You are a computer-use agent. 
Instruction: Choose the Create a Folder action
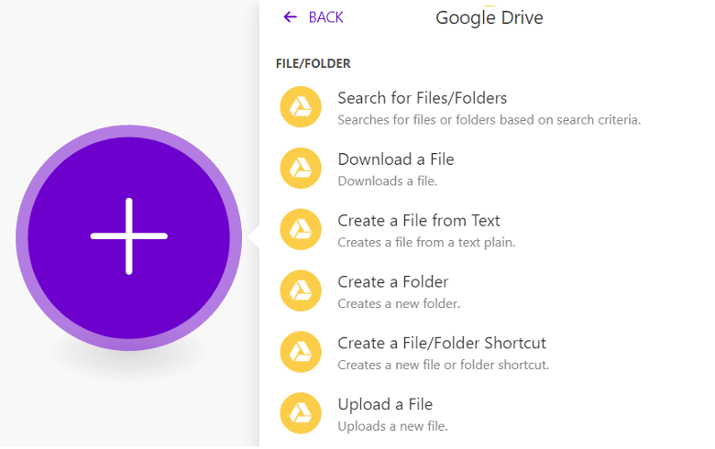pyautogui.click(x=392, y=282)
